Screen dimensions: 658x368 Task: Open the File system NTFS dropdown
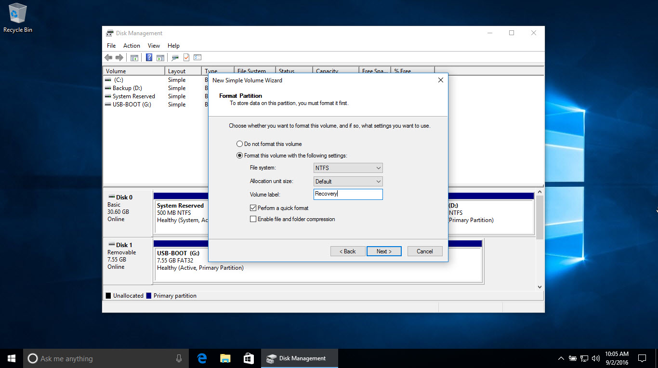click(x=348, y=168)
